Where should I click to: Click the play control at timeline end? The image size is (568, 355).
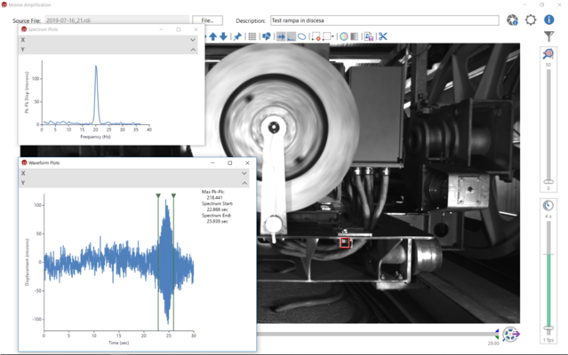pyautogui.click(x=511, y=335)
